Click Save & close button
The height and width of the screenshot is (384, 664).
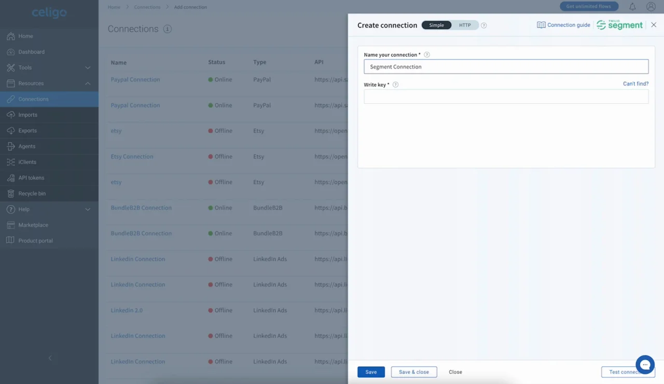414,372
